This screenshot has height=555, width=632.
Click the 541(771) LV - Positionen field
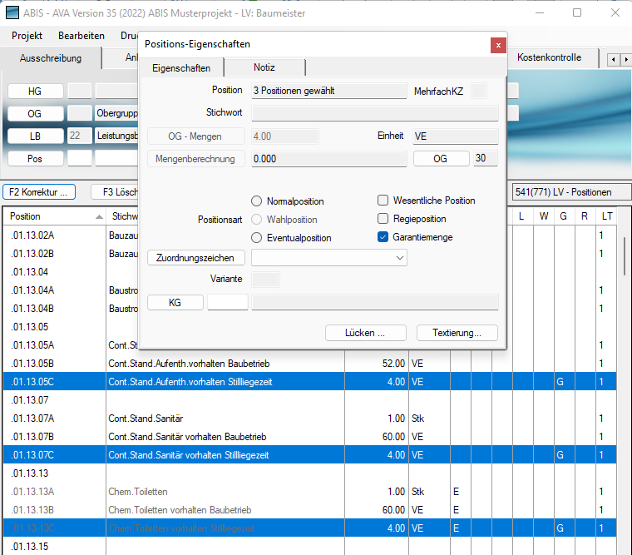click(x=571, y=192)
